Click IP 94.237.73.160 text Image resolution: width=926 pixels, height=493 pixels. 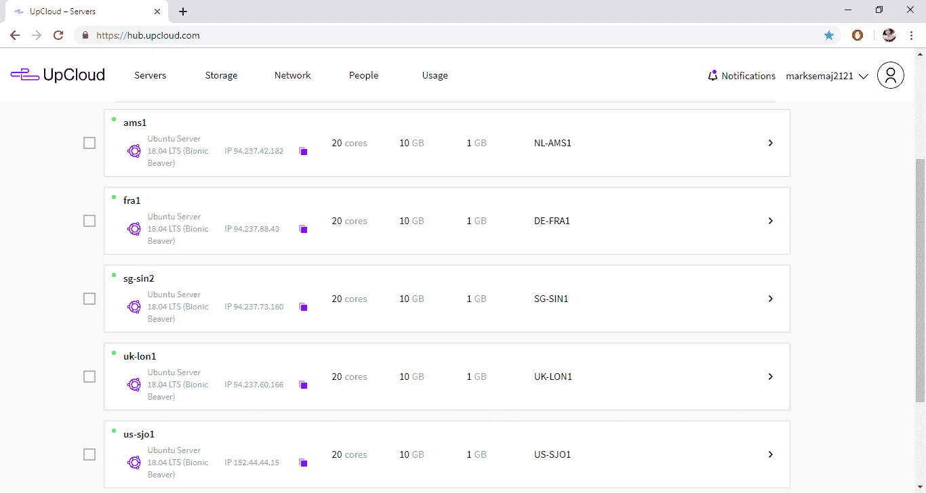[x=254, y=307]
